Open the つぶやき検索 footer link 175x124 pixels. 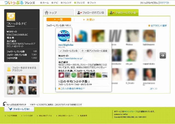[x=12, y=116]
